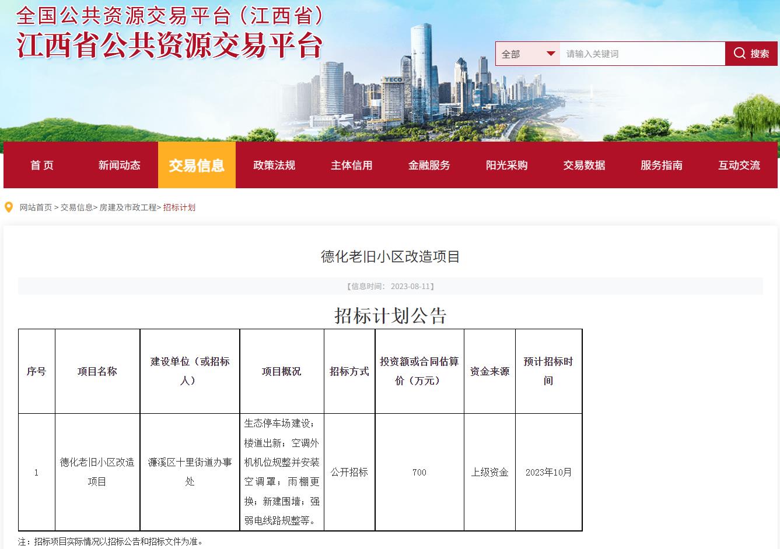
Task: View 交易数据 in the navigation
Action: [584, 166]
